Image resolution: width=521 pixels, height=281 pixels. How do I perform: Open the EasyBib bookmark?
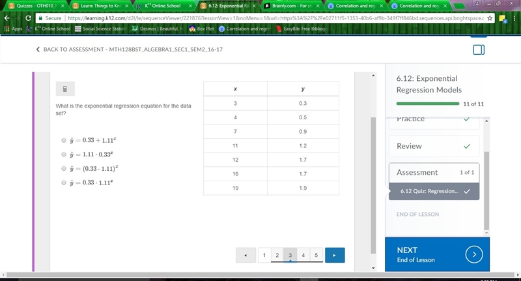click(x=302, y=29)
